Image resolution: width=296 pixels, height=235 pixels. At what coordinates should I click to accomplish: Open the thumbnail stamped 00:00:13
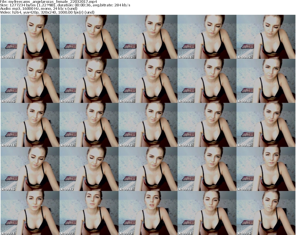tap(148, 125)
